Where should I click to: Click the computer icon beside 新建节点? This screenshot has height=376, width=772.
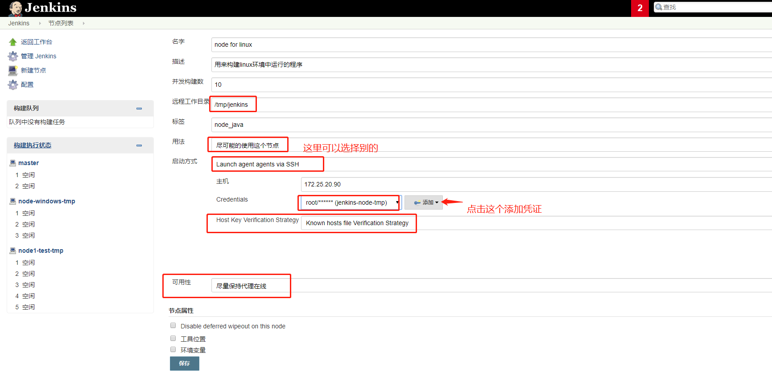point(13,70)
